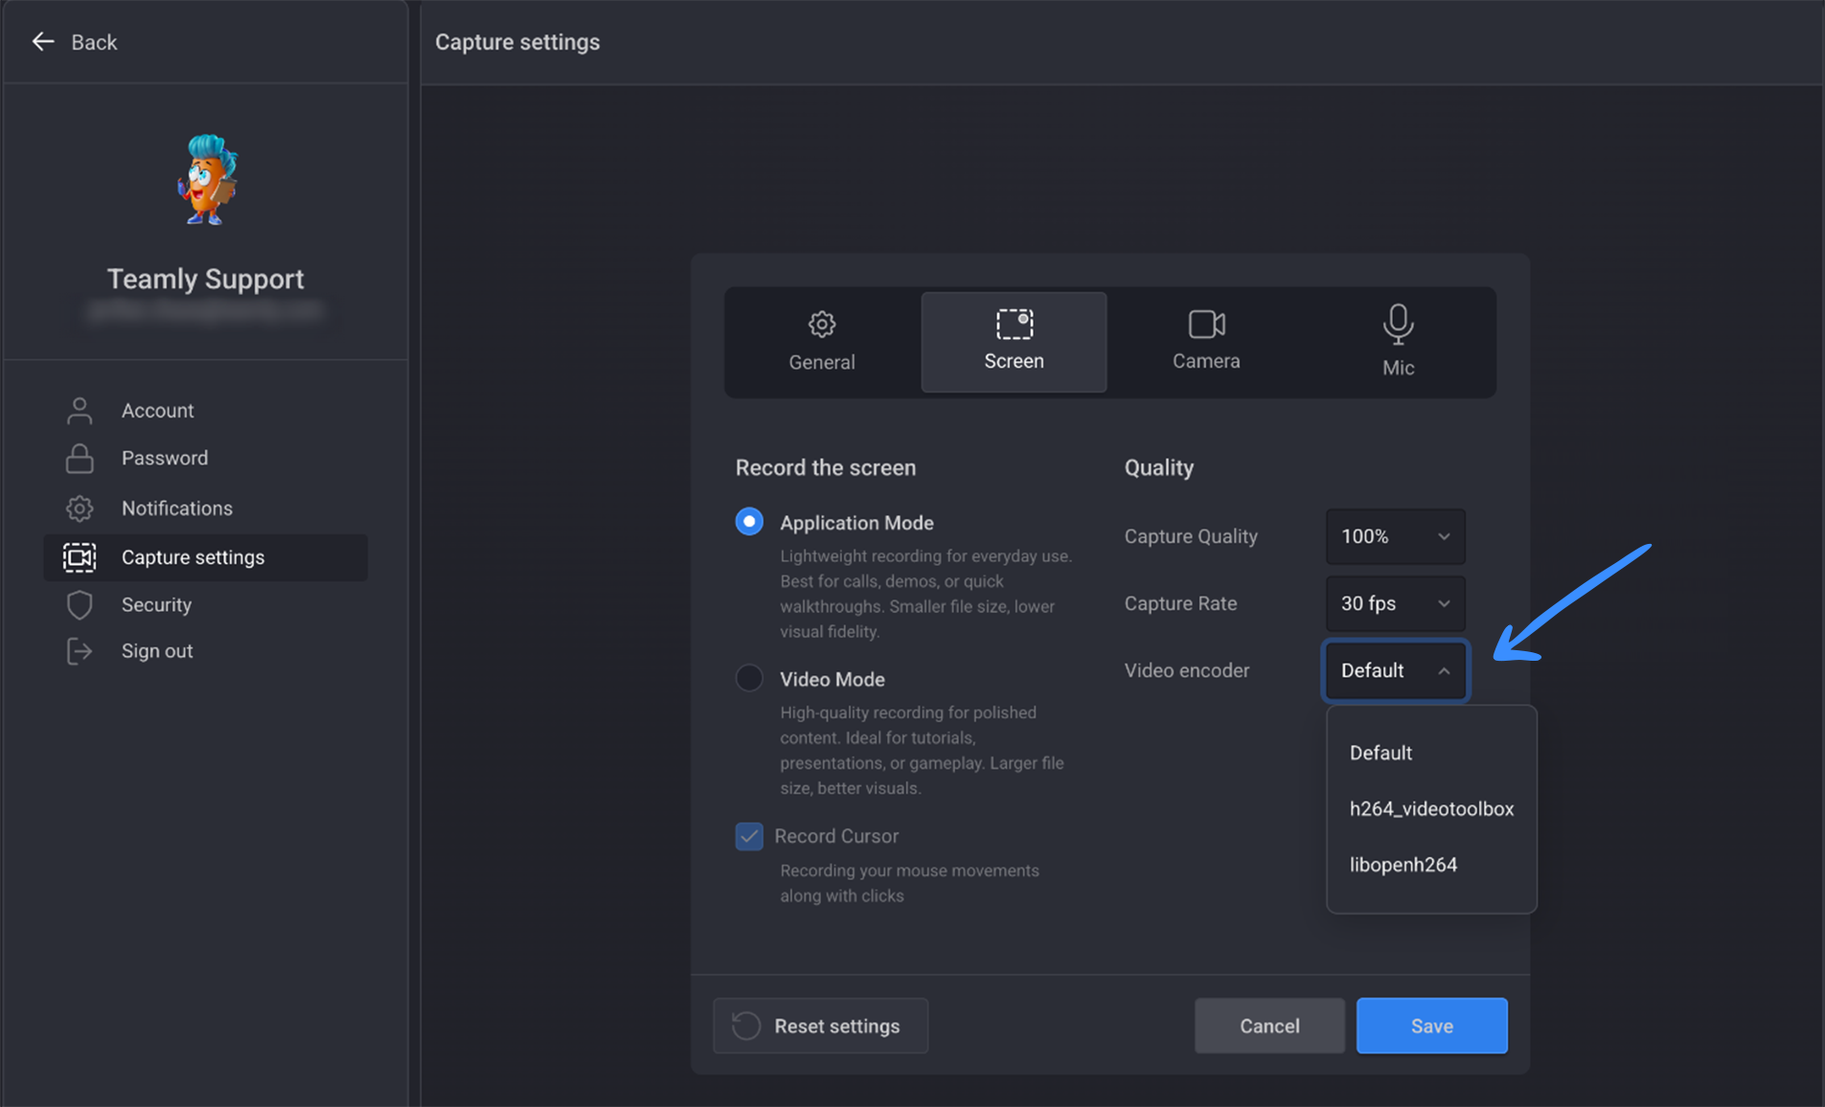
Task: Collapse the Video encoder Default dropdown
Action: coord(1396,670)
